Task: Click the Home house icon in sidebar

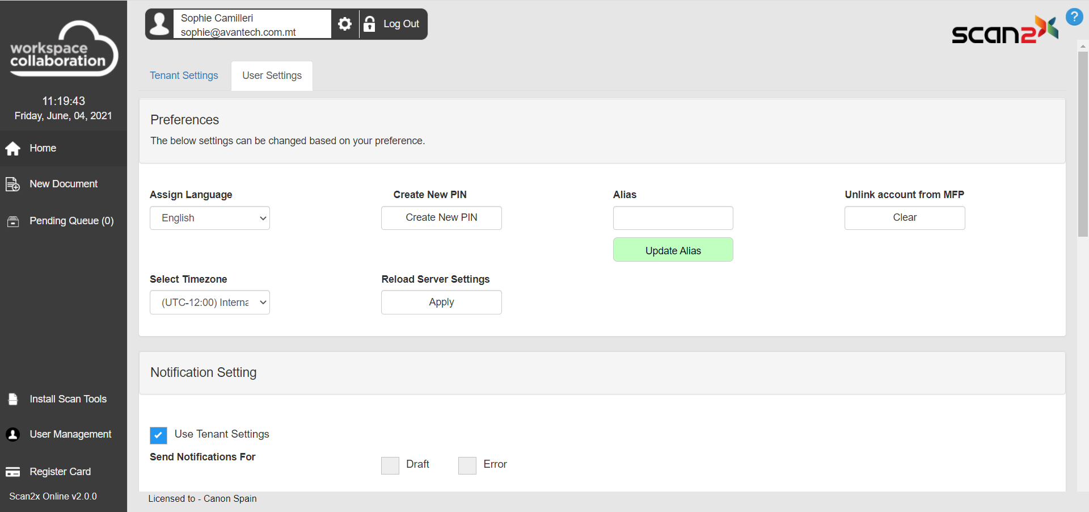Action: 13,149
